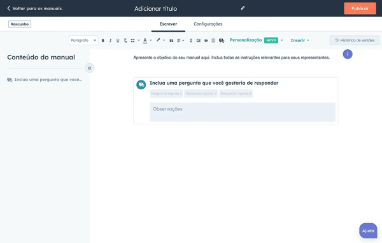The image size is (382, 243).
Task: Insert a table using toolbar icon
Action: 213,41
